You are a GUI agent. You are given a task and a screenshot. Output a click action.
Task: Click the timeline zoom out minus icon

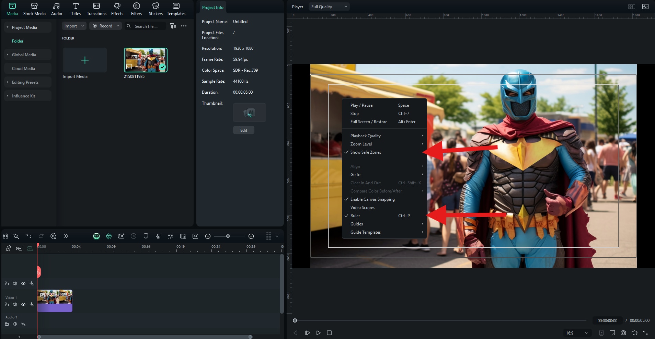click(x=208, y=236)
